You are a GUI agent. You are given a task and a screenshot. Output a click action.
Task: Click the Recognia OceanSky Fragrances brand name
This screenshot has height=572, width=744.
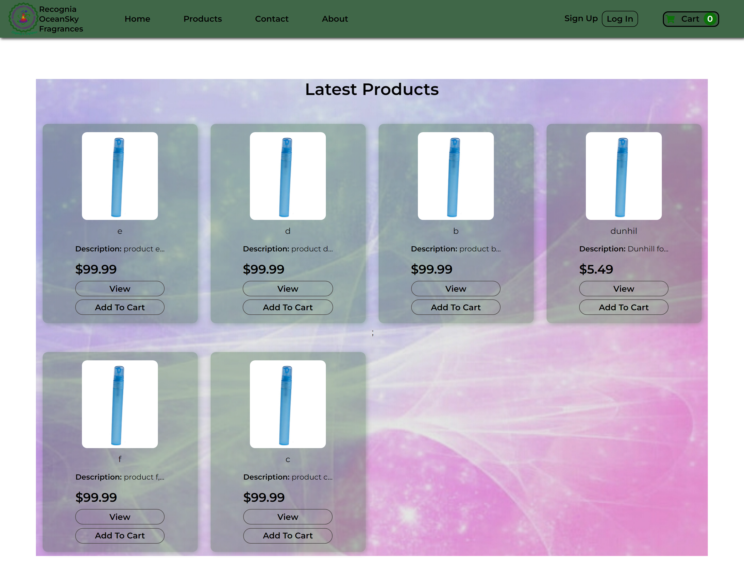tap(61, 19)
